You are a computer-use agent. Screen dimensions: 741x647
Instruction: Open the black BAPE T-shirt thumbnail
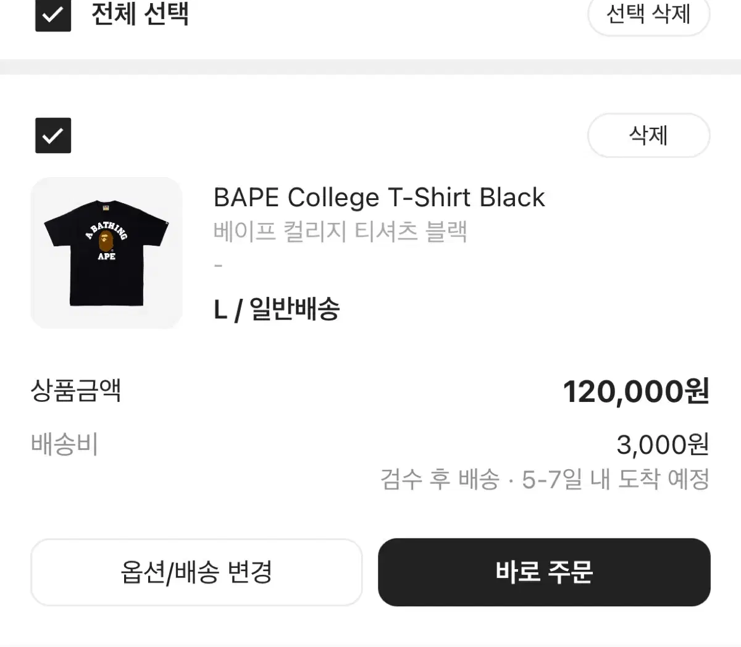click(106, 253)
